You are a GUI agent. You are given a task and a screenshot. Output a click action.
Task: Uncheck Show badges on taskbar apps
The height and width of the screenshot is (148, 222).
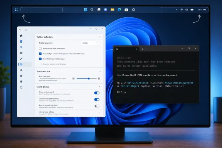point(40,54)
